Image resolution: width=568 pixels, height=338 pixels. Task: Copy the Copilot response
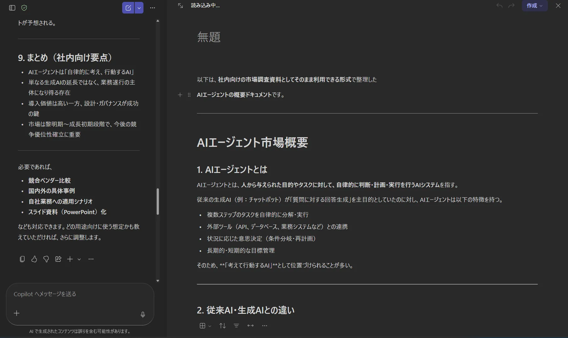coord(22,259)
